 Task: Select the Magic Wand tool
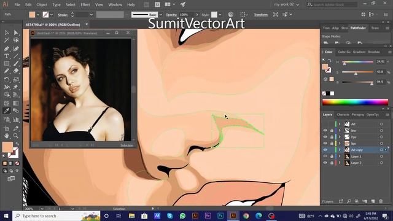[x=7, y=40]
